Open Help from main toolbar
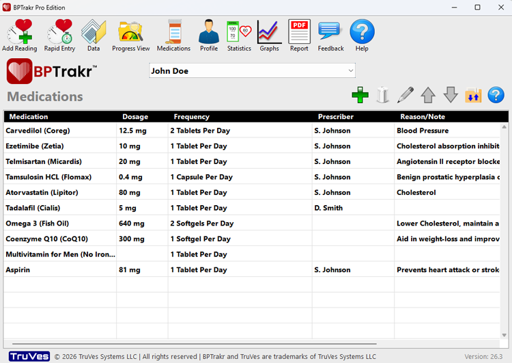The image size is (512, 363). tap(362, 36)
